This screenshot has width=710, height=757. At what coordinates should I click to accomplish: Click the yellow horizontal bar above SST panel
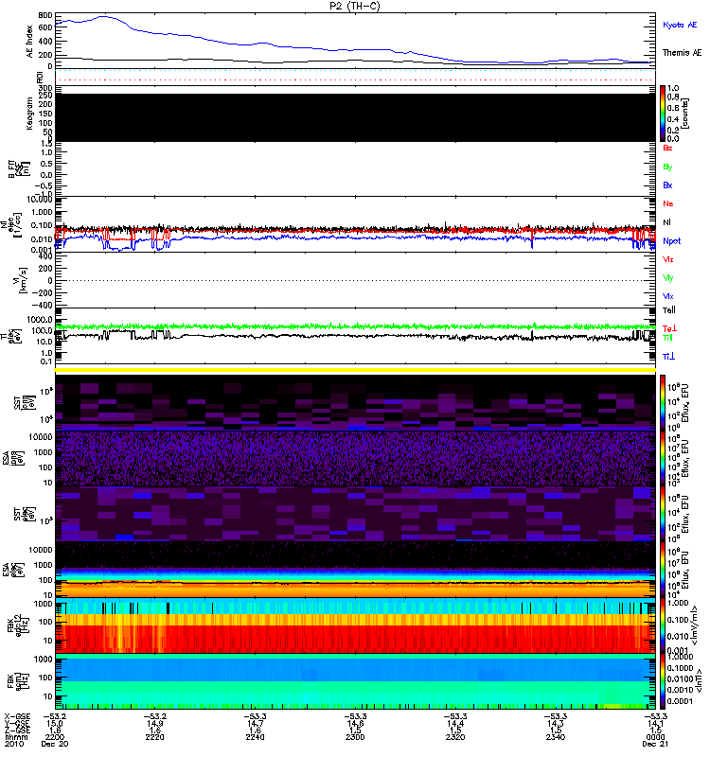(x=356, y=370)
